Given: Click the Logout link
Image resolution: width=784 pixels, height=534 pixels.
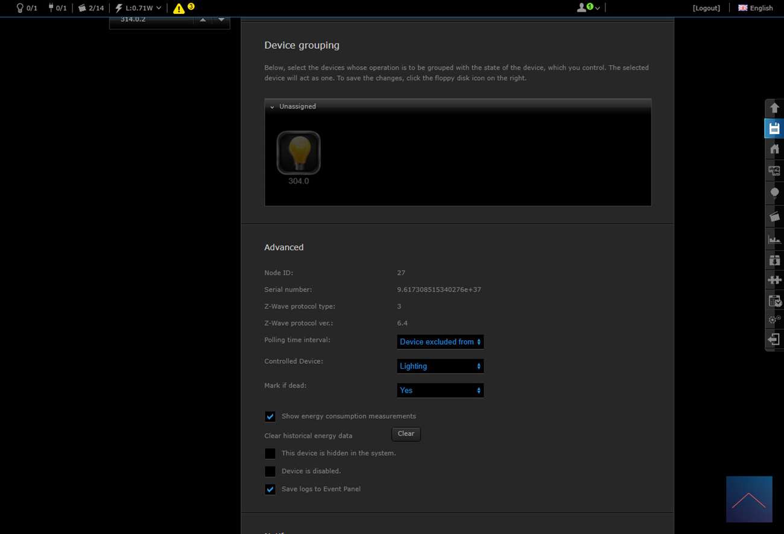Looking at the screenshot, I should point(706,8).
